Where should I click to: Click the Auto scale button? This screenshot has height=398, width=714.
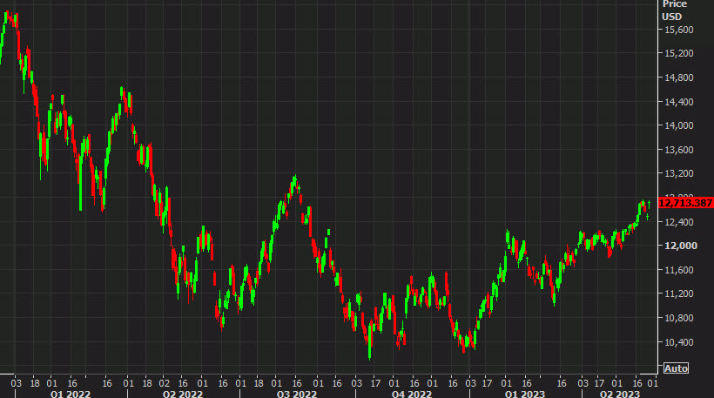(676, 368)
